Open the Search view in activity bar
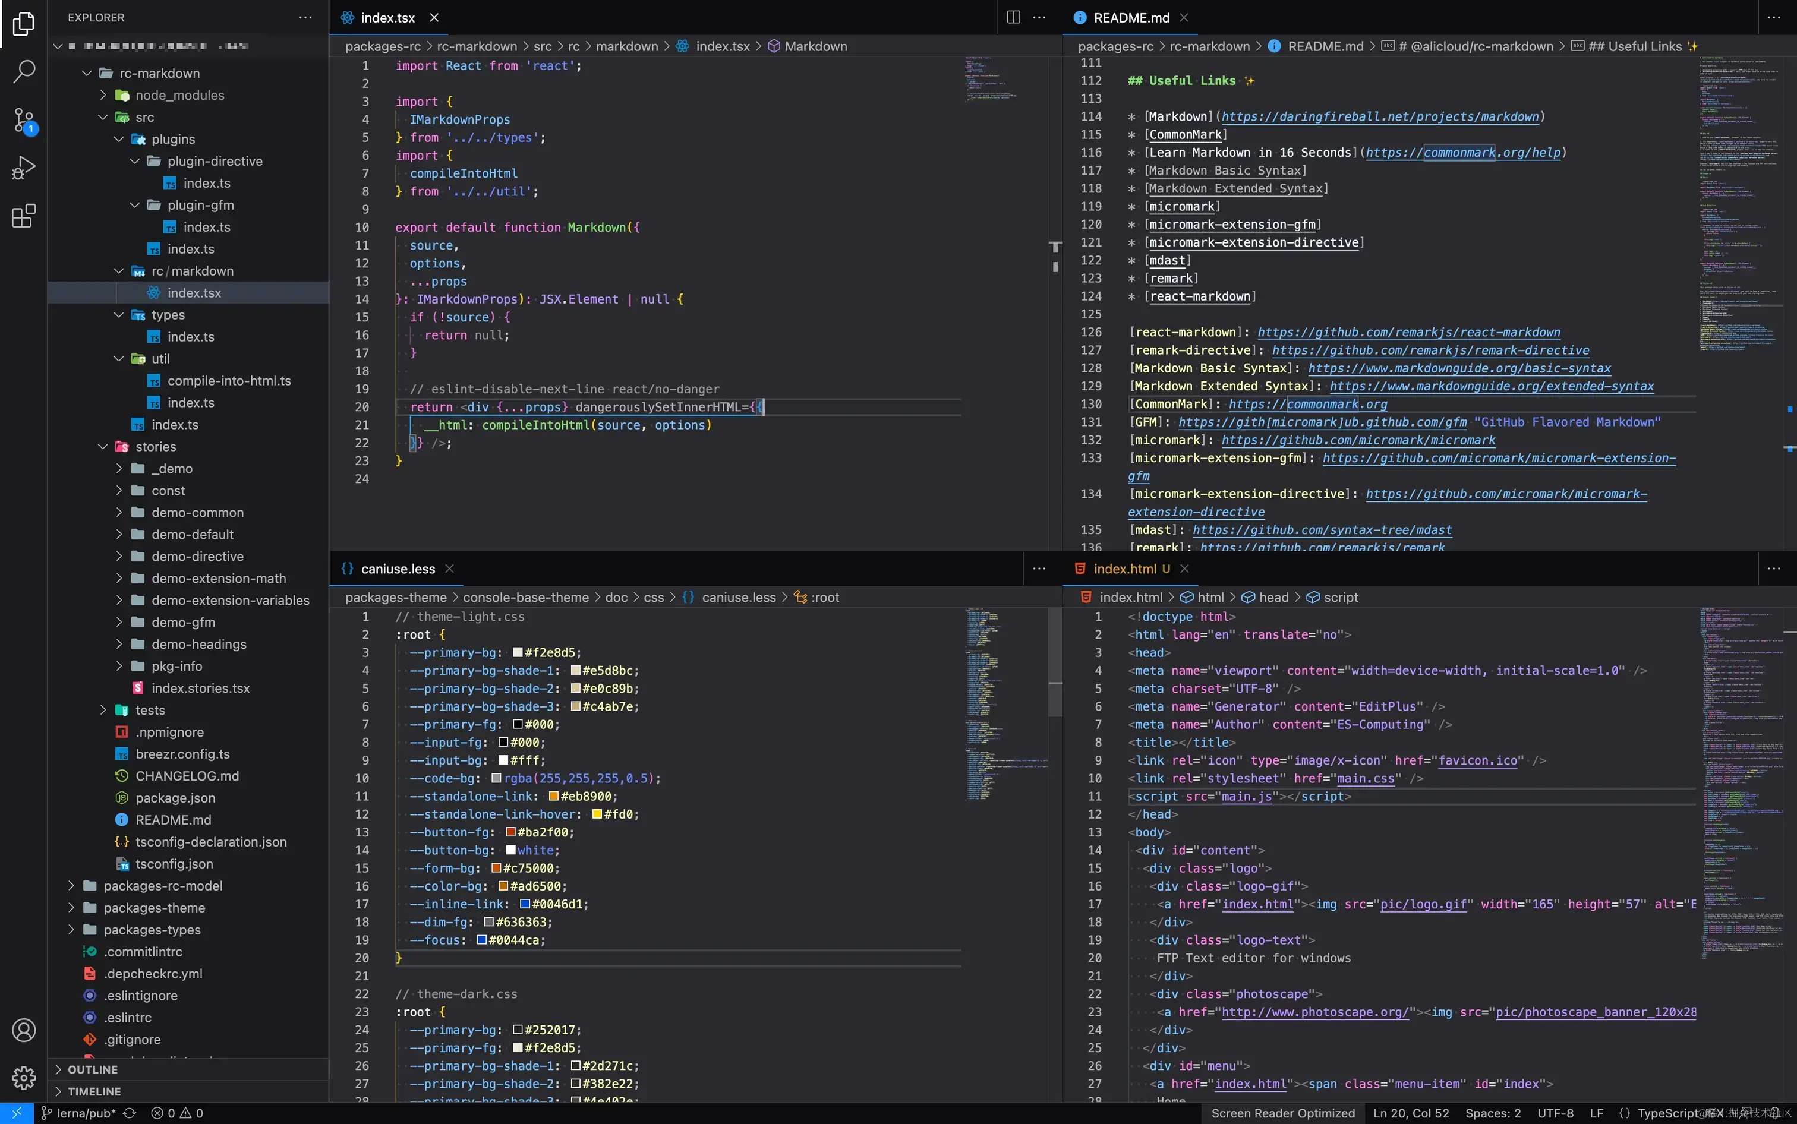1797x1124 pixels. coord(24,71)
